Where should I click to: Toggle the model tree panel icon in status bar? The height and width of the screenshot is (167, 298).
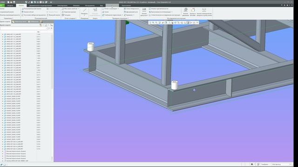(x=1, y=165)
